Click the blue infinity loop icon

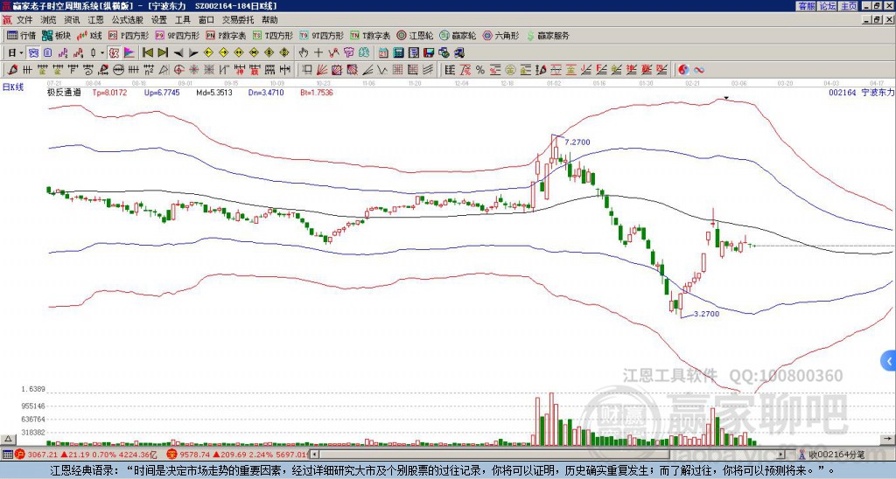pyautogui.click(x=698, y=70)
